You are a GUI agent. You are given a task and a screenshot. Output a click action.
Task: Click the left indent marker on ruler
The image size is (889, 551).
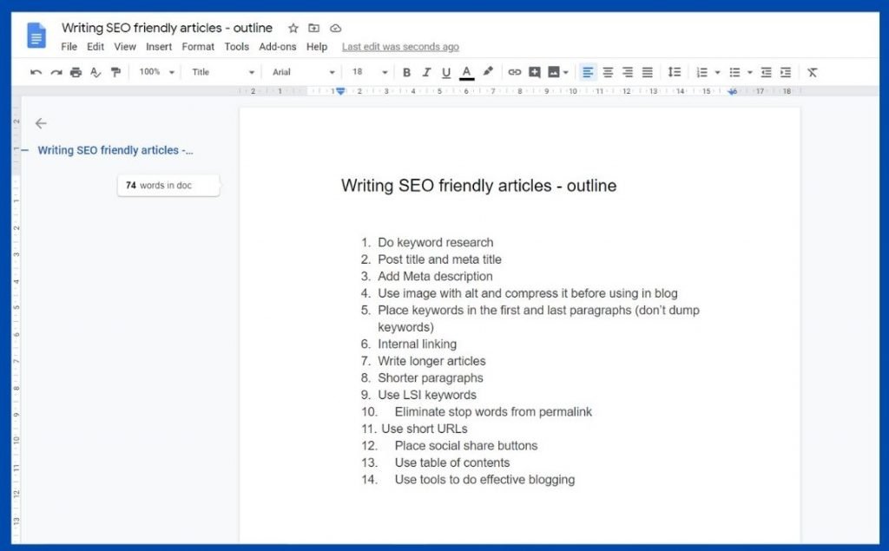(x=340, y=91)
